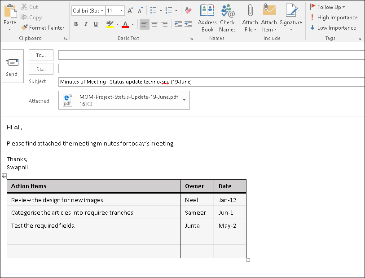
Task: Open the attachment options dropdown arrow
Action: [x=184, y=100]
